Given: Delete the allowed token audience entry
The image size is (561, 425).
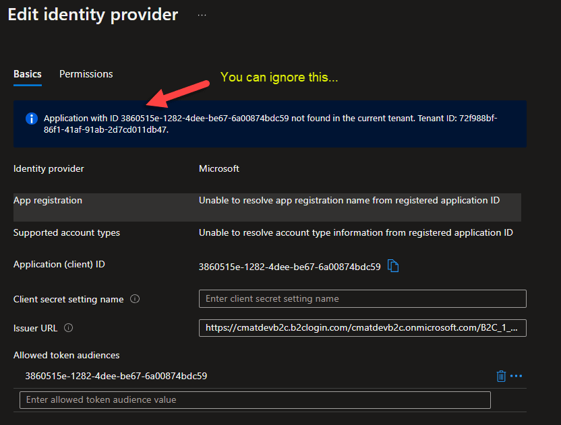Looking at the screenshot, I should pos(501,376).
